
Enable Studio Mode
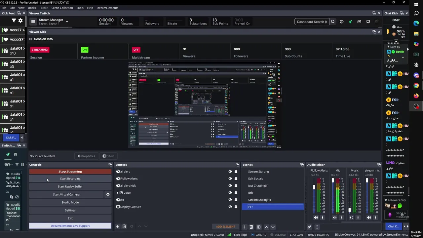point(70,202)
